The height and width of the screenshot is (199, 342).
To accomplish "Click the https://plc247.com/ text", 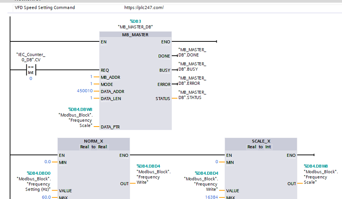I will coord(144,8).
